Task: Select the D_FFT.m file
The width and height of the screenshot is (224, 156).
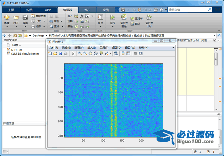Action: [x=17, y=50]
